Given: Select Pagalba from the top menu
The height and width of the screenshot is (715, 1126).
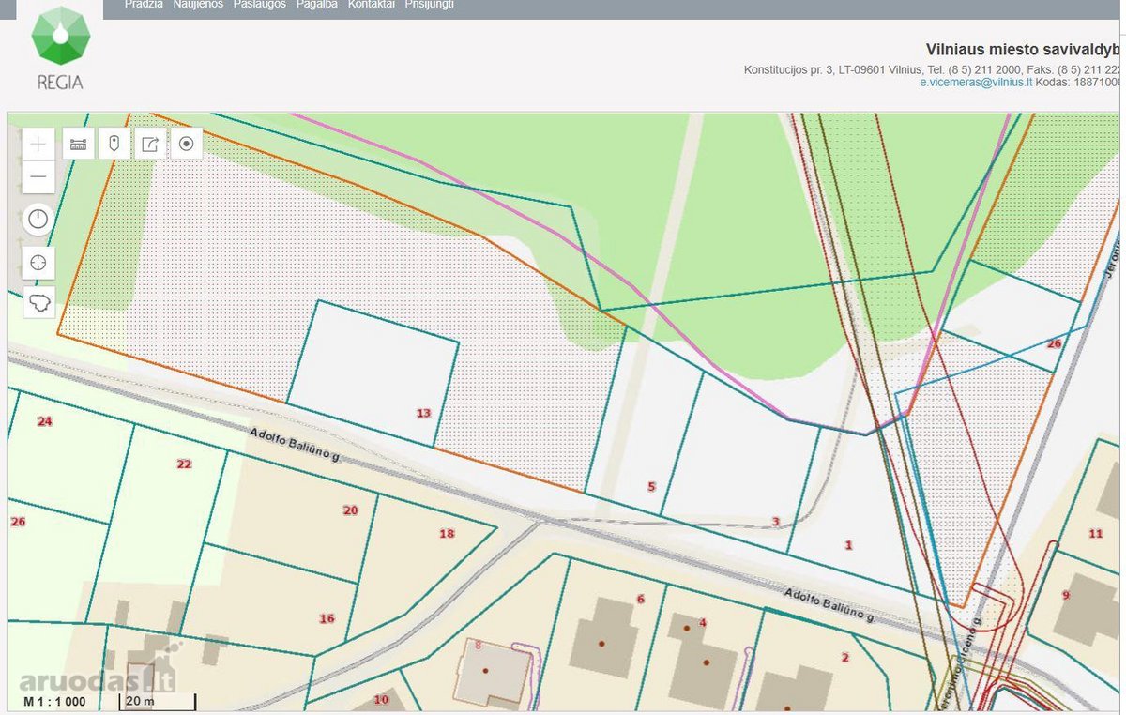Looking at the screenshot, I should (x=316, y=5).
